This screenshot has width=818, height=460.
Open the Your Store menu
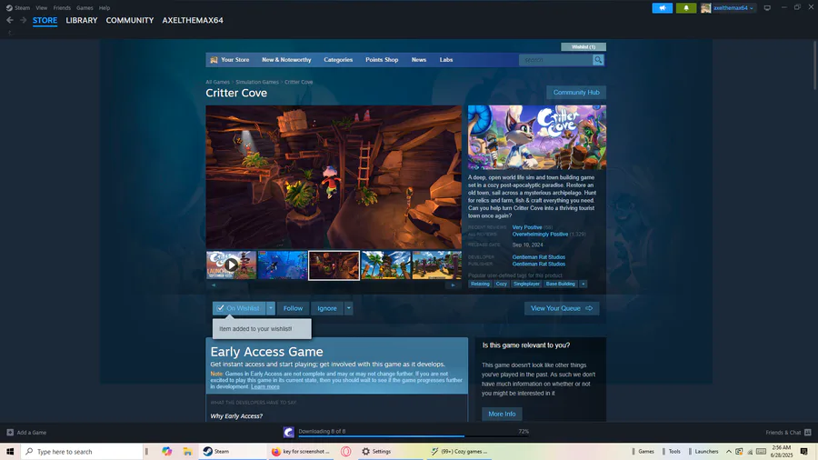[x=234, y=60]
